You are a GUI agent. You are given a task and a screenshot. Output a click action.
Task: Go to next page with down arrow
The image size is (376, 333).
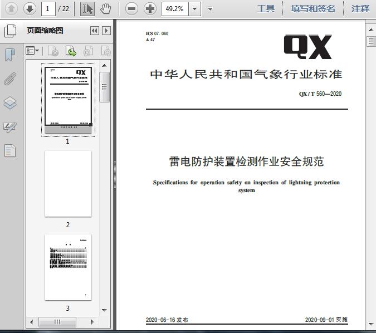(30, 9)
